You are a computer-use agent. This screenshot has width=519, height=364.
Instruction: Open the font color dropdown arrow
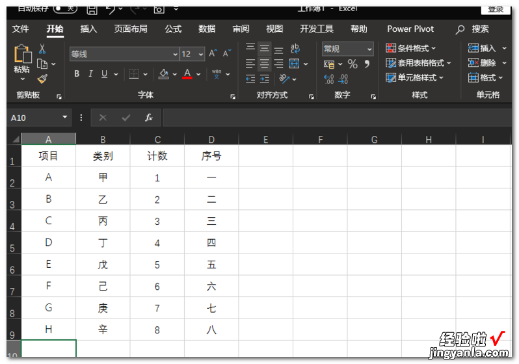point(198,74)
